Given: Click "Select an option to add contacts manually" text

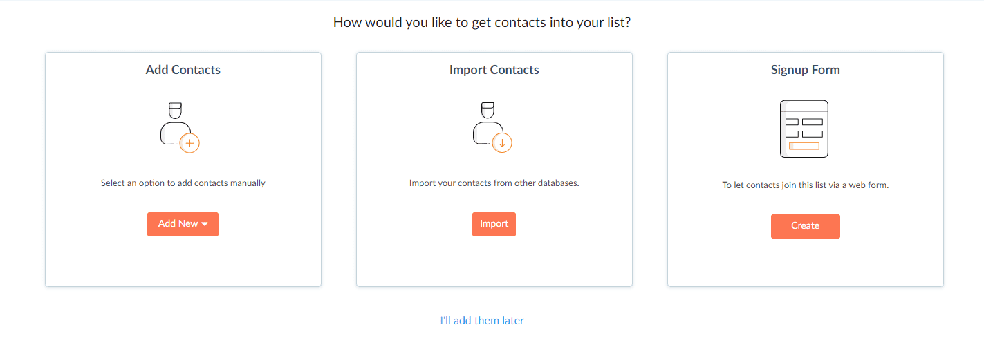Looking at the screenshot, I should click(x=183, y=183).
